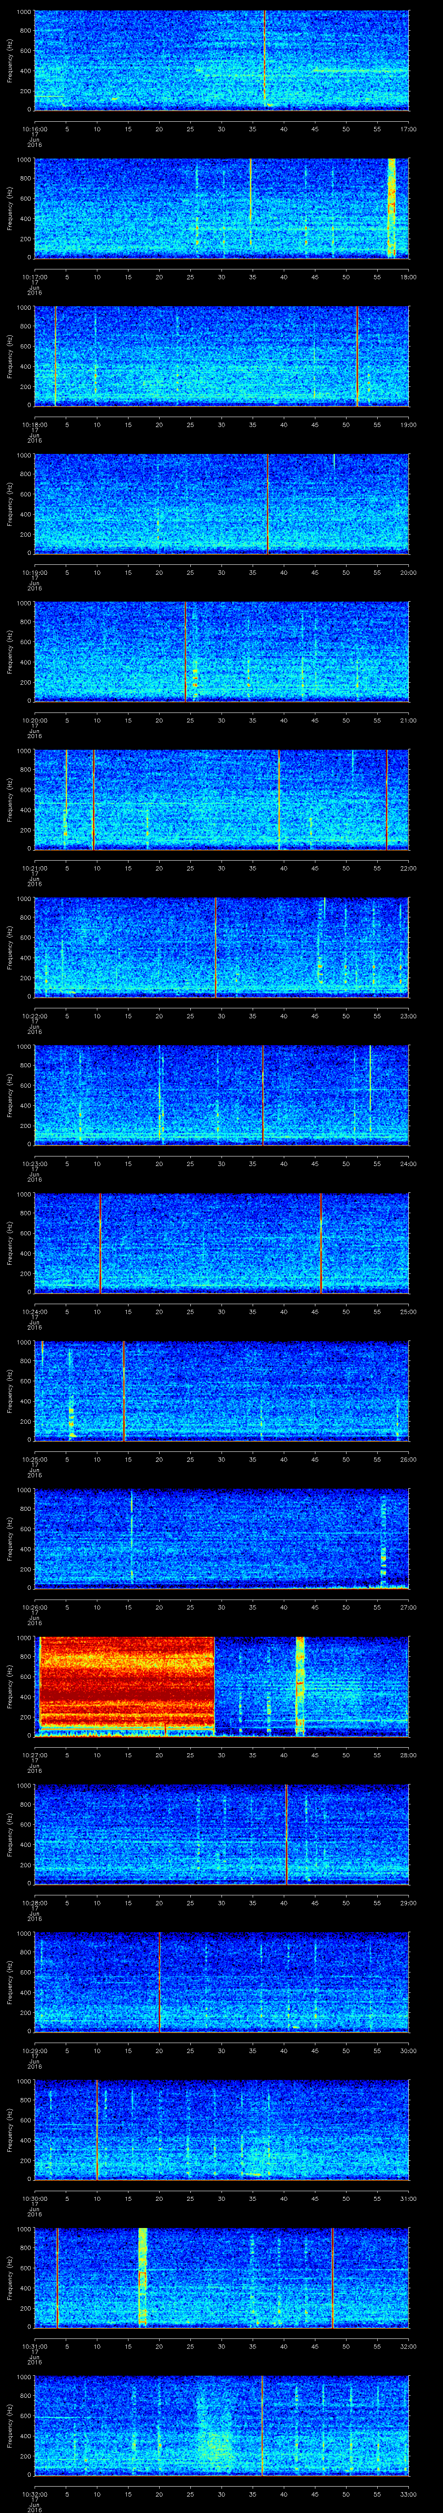Click the "10:22:00" time label
Viewport: 443px width, 2513px height.
pyautogui.click(x=35, y=1016)
